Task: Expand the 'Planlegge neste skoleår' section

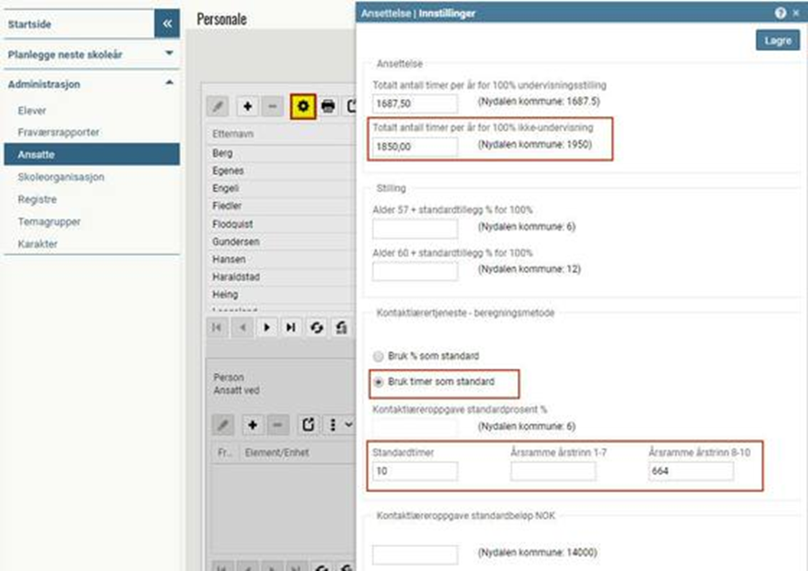Action: [x=169, y=54]
